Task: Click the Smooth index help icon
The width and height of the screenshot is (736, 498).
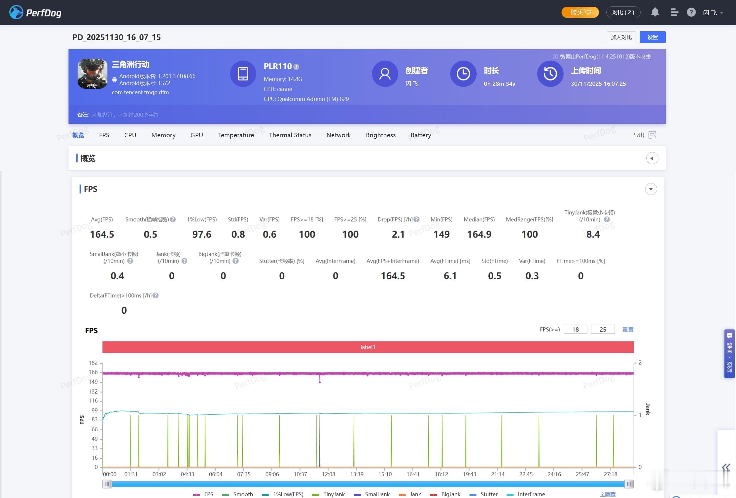Action: [173, 219]
